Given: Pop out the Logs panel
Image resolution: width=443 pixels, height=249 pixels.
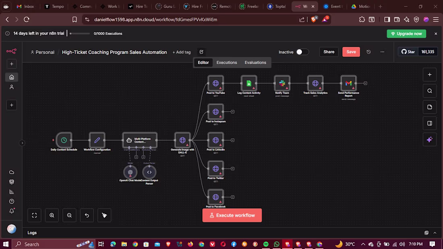Looking at the screenshot, I should pos(426,233).
